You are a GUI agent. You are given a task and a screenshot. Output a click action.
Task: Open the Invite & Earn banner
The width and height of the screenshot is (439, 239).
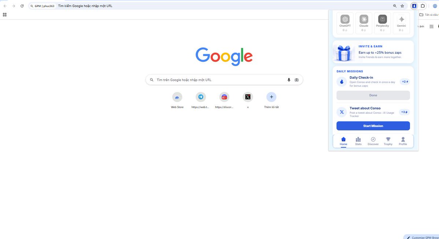point(373,52)
